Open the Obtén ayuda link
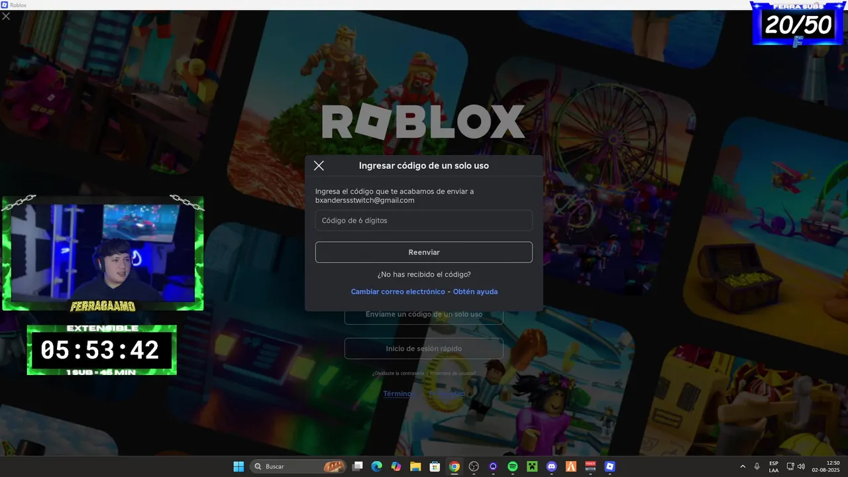The width and height of the screenshot is (848, 477). 475,291
